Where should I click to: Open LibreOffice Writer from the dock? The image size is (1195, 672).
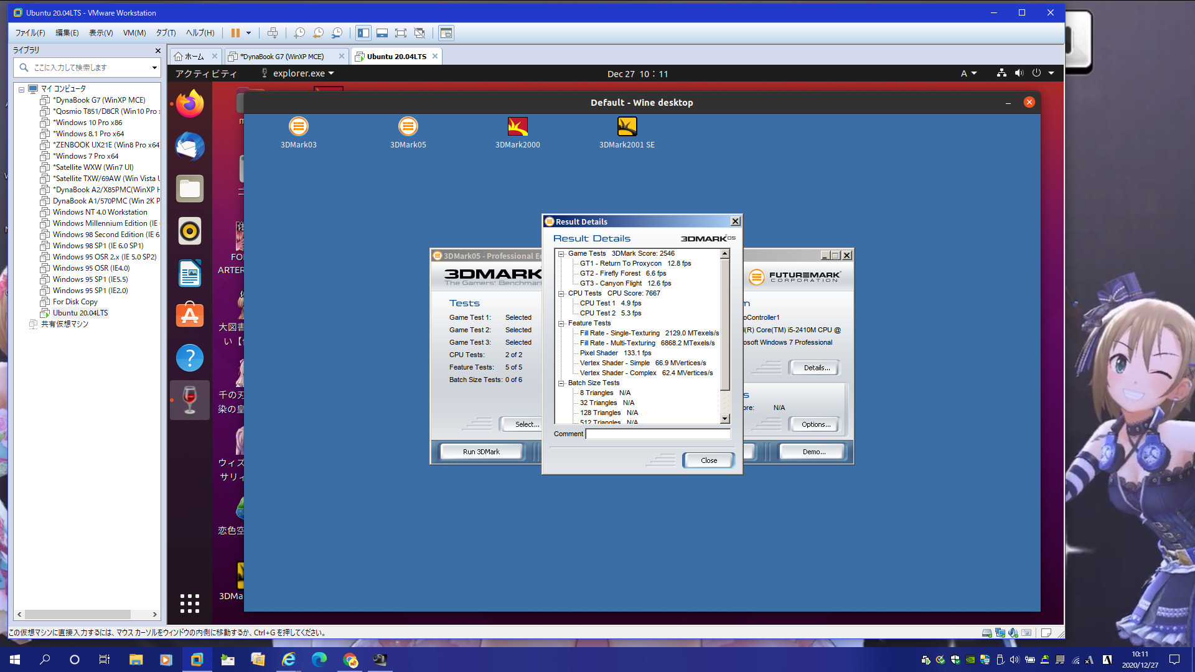coord(190,273)
